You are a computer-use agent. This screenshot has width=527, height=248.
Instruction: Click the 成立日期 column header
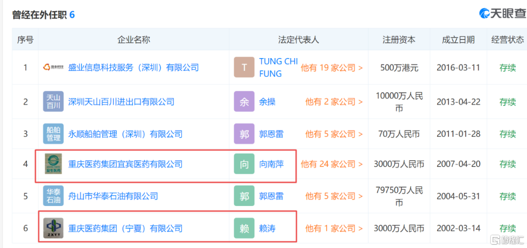(x=458, y=40)
